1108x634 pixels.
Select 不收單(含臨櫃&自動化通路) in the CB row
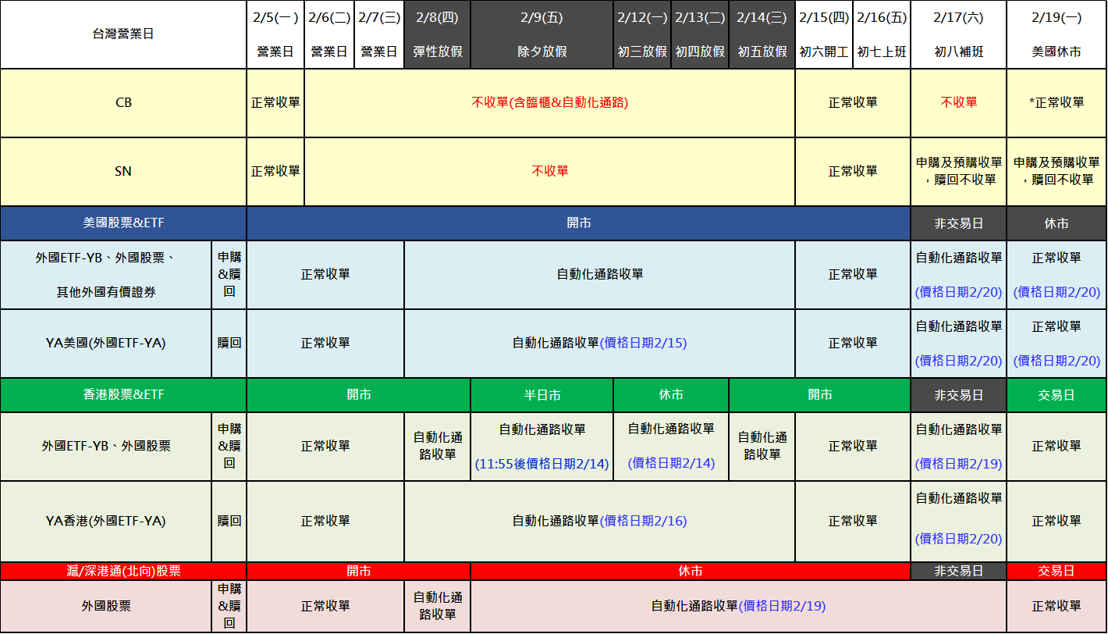pyautogui.click(x=550, y=103)
